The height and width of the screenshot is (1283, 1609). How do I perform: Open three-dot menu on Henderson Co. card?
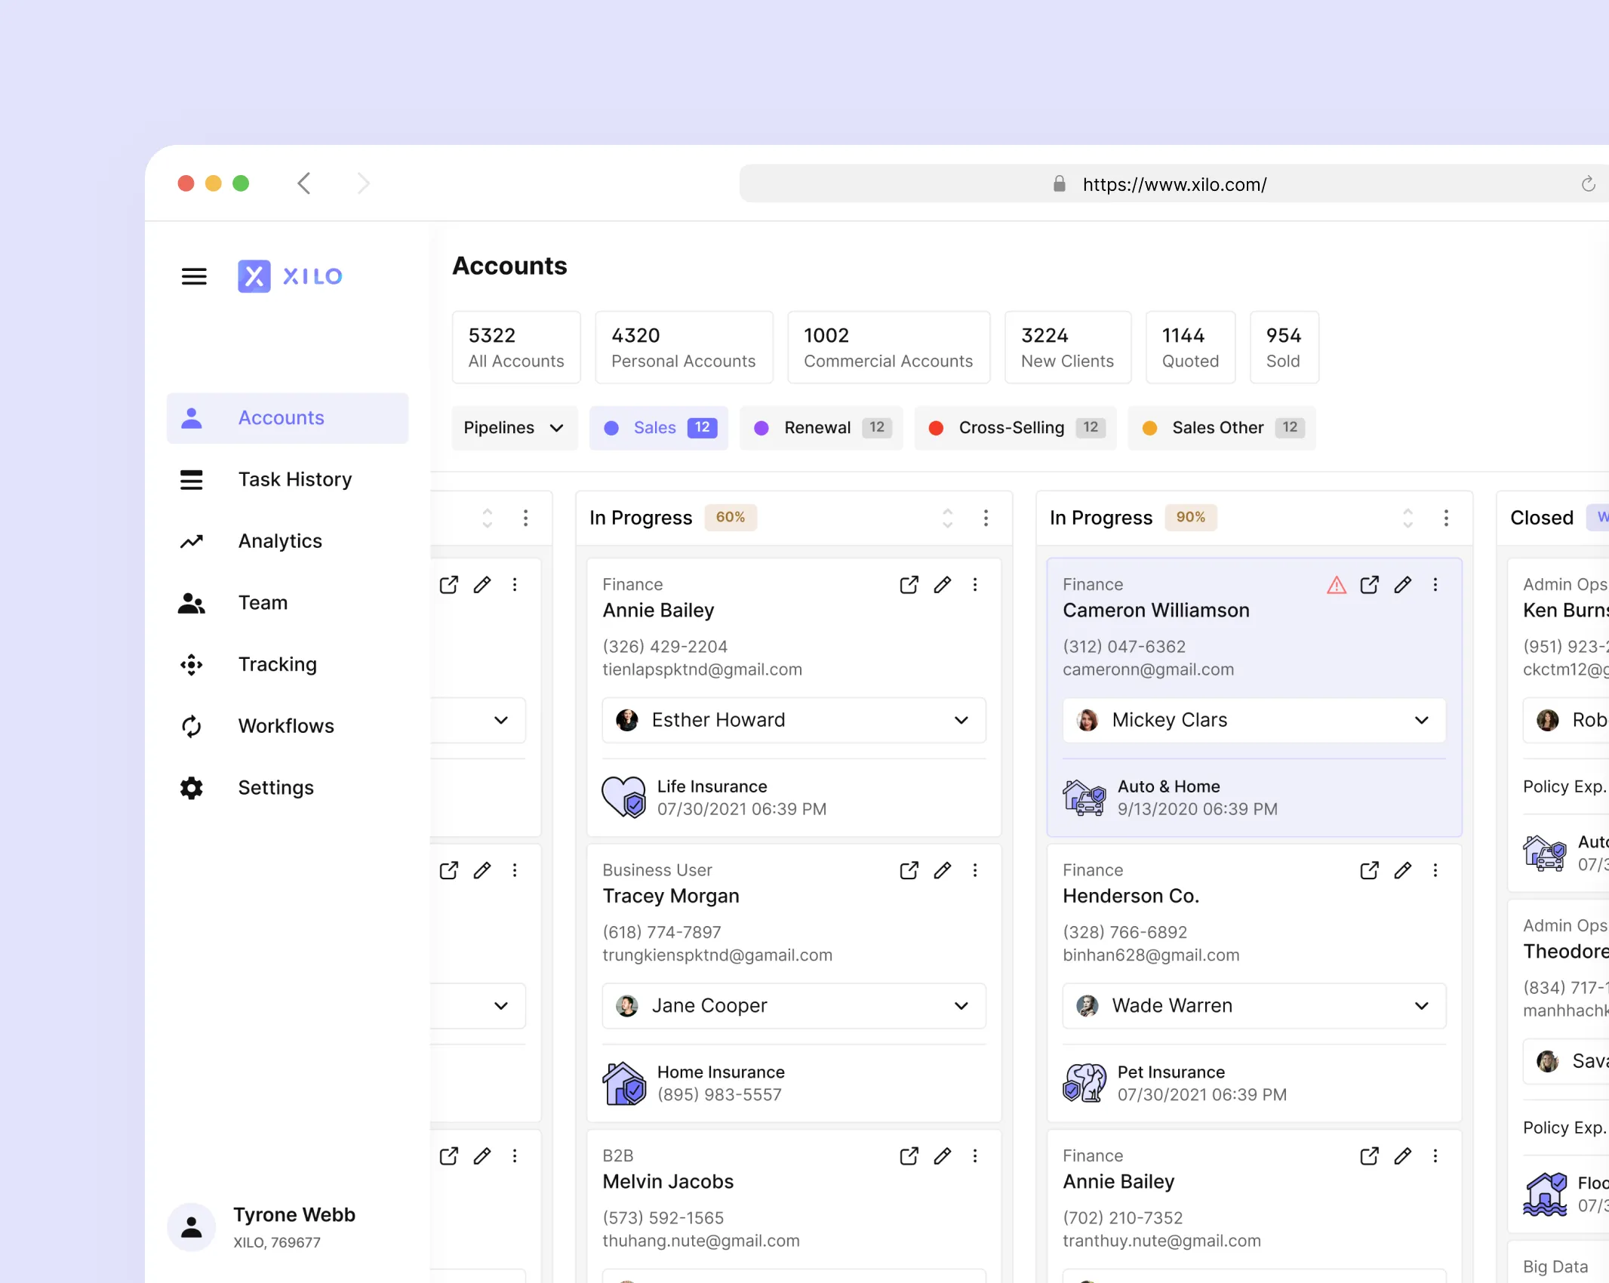coord(1435,870)
